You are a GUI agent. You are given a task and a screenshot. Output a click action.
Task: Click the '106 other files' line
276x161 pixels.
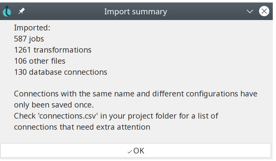40,61
